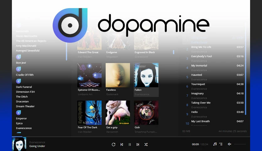Image resolution: width=262 pixels, height=151 pixels.
Task: Click the Edward The Great album title
Action: point(88,52)
